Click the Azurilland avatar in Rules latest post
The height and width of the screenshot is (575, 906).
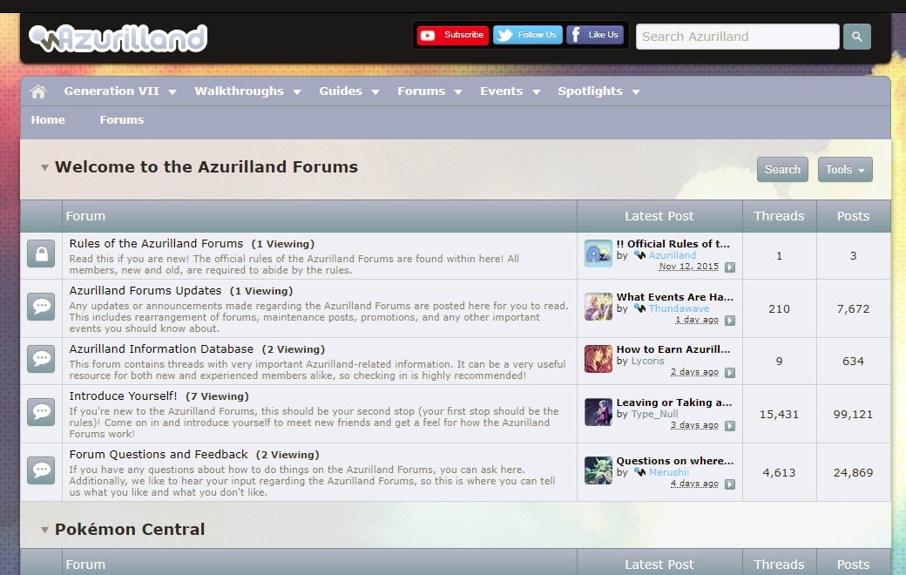tap(598, 254)
